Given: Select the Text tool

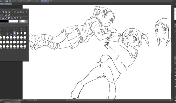Looking at the screenshot, I should [x=6, y=15].
